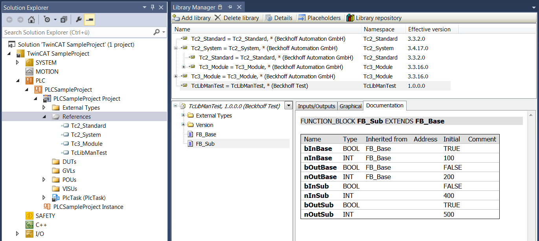Select the MOTION node in the tree

pyautogui.click(x=47, y=72)
